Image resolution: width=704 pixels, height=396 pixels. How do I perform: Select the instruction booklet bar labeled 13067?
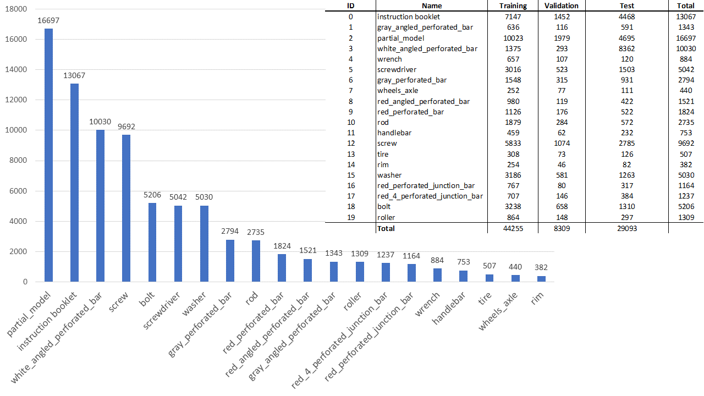pyautogui.click(x=74, y=183)
